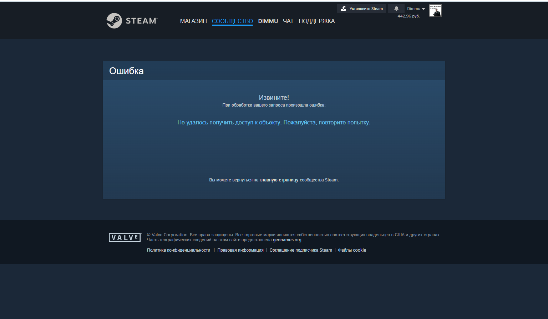
Task: Open the СООБЩЕСТВО menu
Action: (232, 21)
